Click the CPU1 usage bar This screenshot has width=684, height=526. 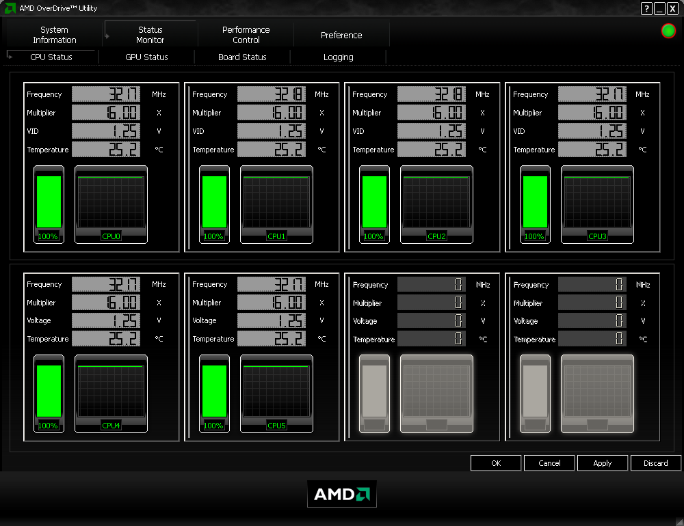pyautogui.click(x=214, y=202)
